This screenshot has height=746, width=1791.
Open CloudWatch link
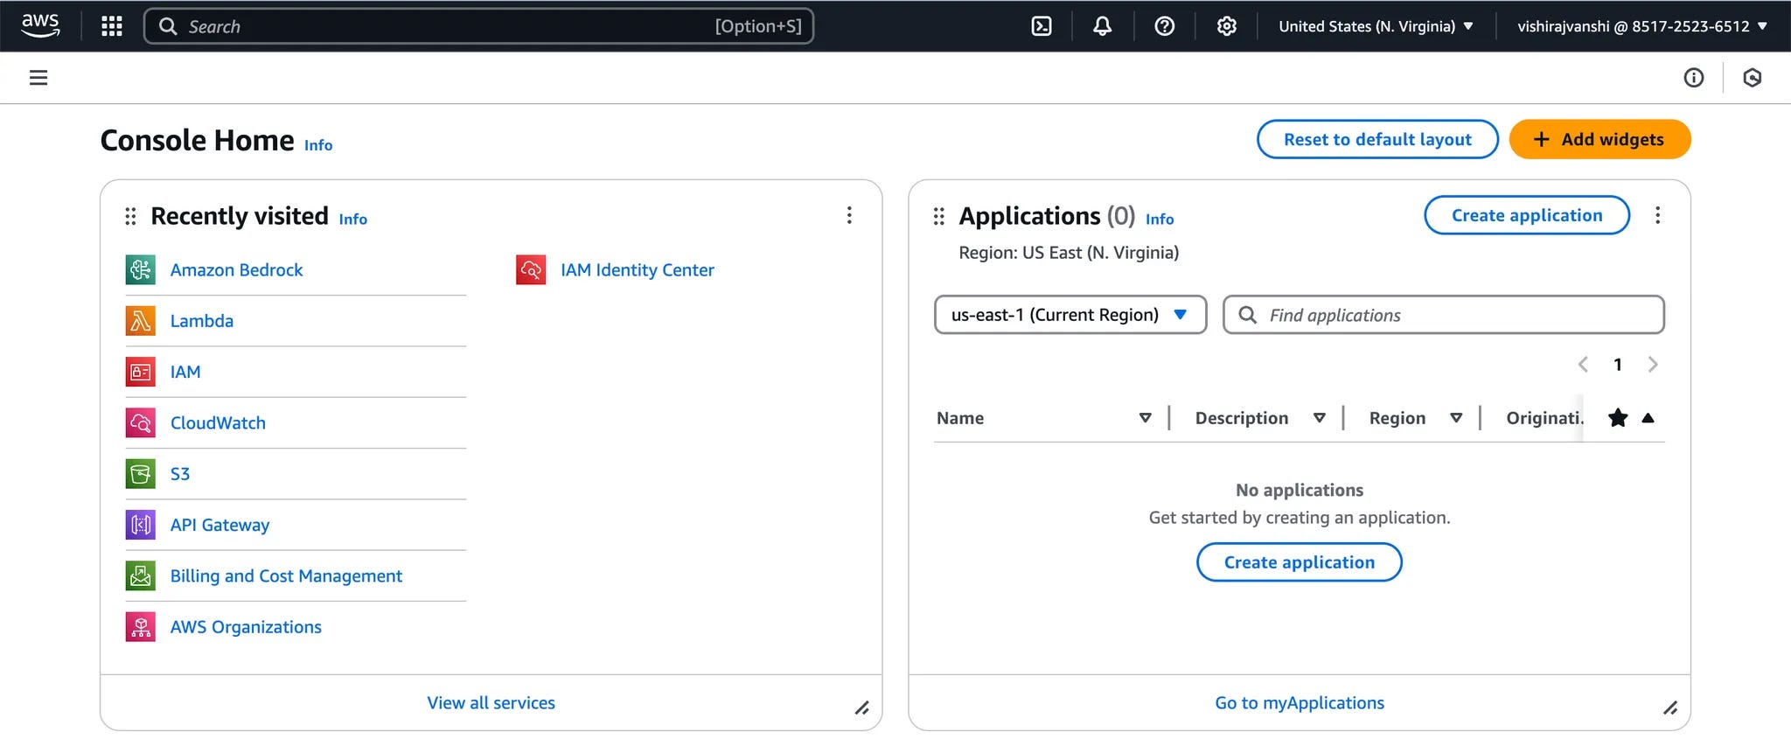(x=218, y=422)
